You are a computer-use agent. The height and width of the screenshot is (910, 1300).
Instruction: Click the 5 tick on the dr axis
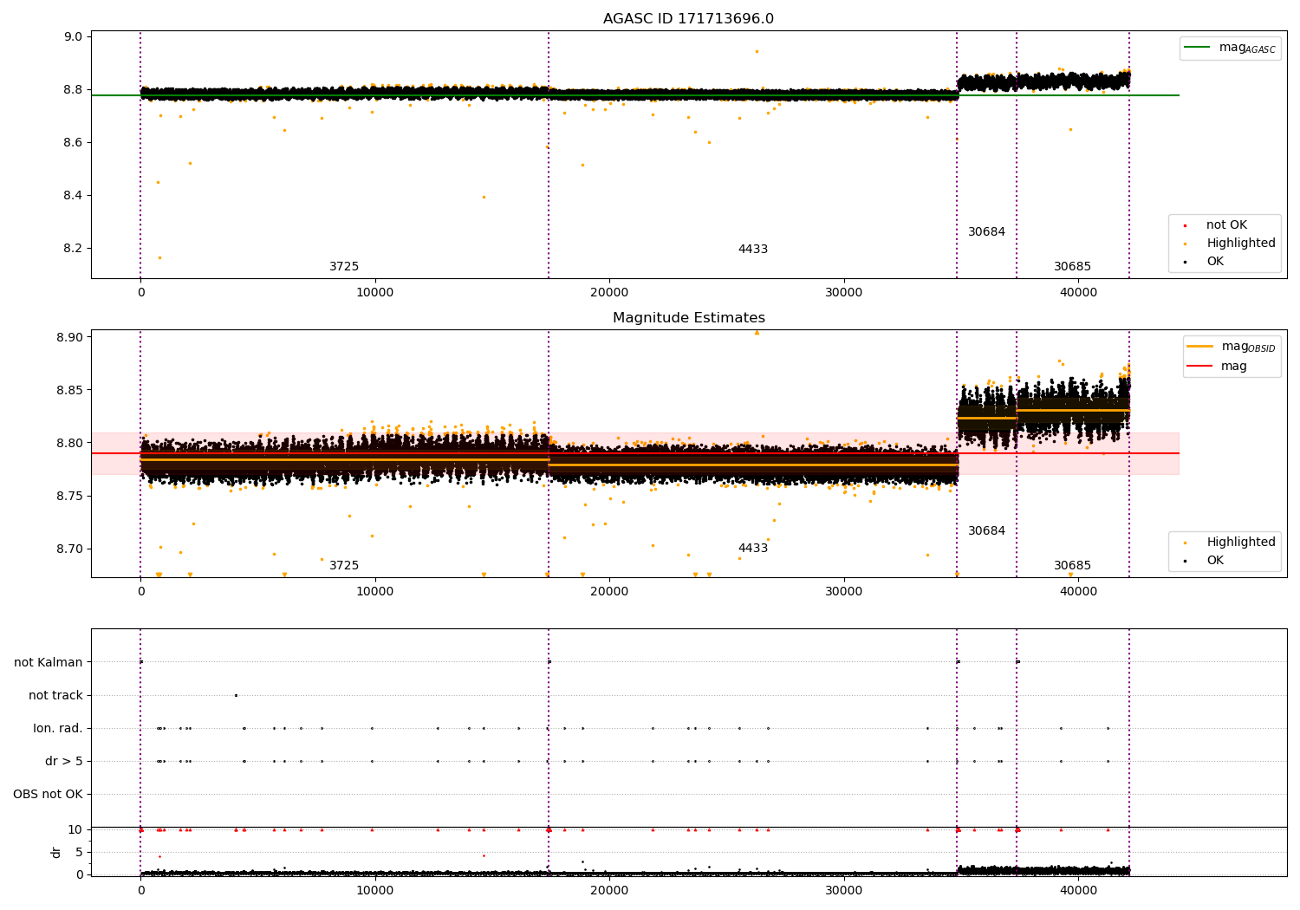[x=79, y=853]
